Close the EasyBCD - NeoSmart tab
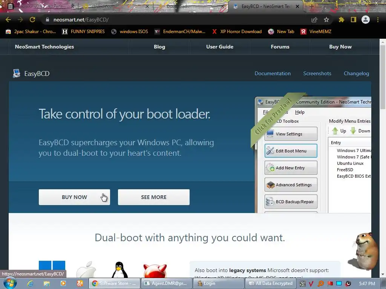This screenshot has height=289, width=386. click(297, 6)
